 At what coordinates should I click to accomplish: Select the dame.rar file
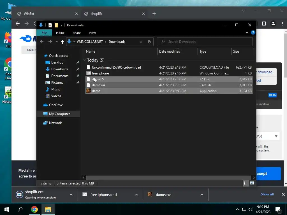coord(169,85)
